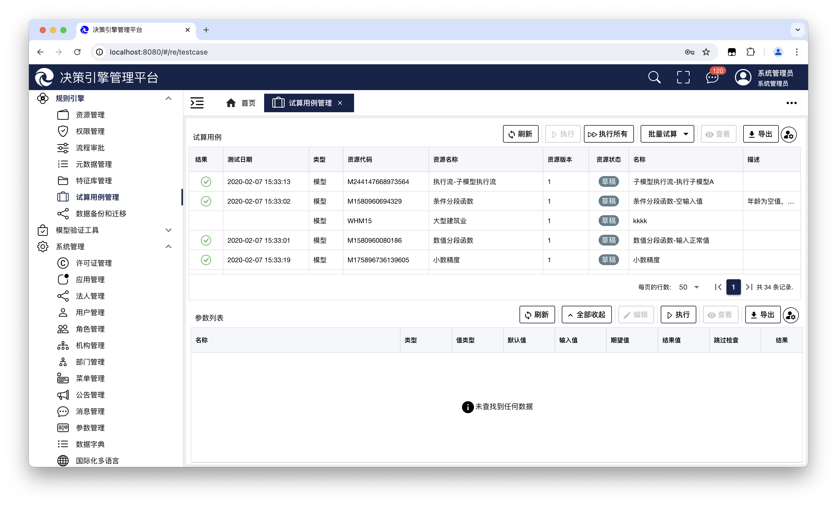Go to last page arrow in pagination

749,287
